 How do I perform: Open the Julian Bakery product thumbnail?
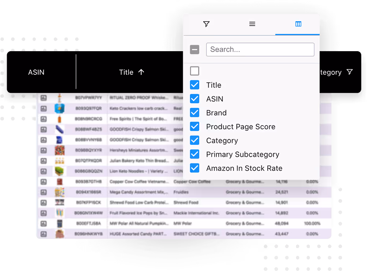coord(60,161)
